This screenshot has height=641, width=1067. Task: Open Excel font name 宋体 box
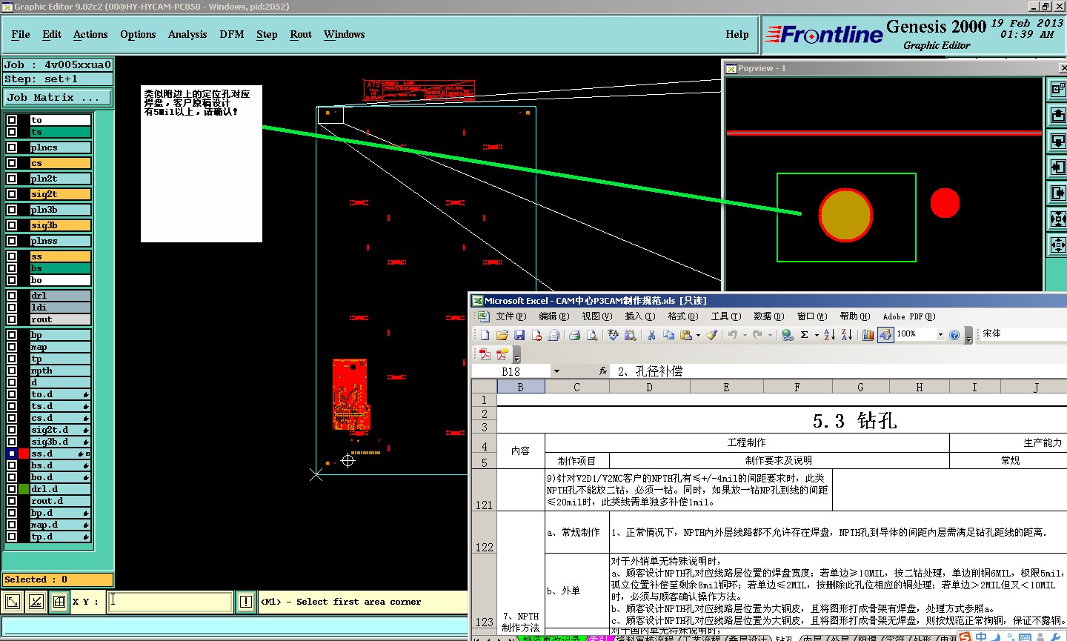[x=1024, y=334]
